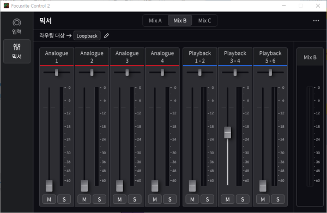This screenshot has height=213, width=327.
Task: Solo the Playback 3-4 channel
Action: (243, 199)
